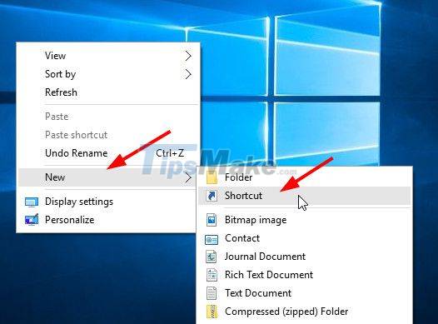Viewport: 438px width, 324px height.
Task: Expand the New submenu arrow
Action: (x=188, y=177)
